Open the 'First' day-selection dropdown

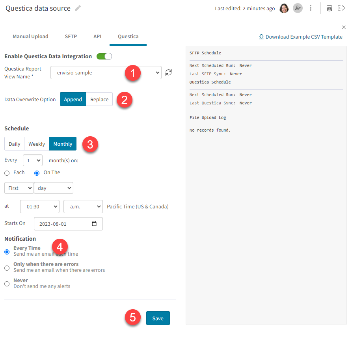pyautogui.click(x=19, y=188)
